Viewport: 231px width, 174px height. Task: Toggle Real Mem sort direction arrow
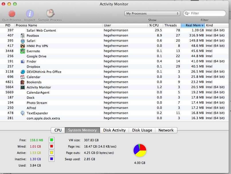point(203,26)
